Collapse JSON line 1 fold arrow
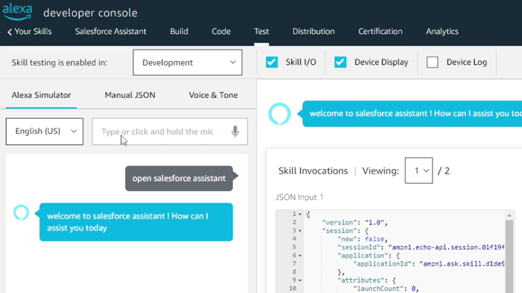 300,214
